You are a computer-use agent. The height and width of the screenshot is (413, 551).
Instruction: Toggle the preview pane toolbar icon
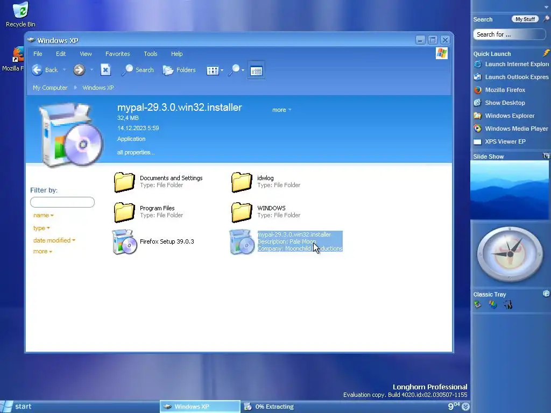(256, 70)
